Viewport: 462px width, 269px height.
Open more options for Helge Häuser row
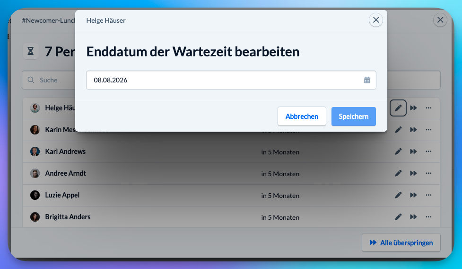tap(428, 108)
